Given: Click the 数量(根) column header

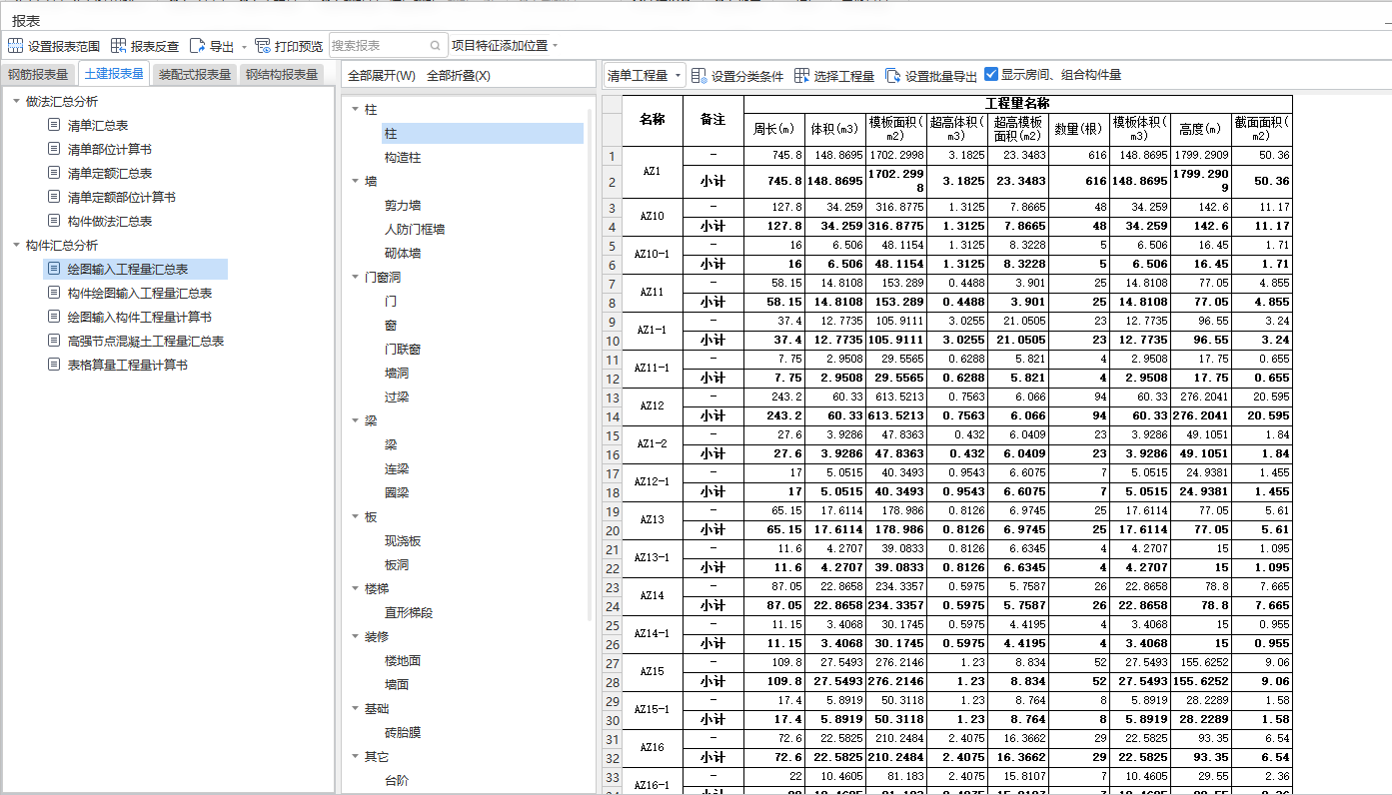Looking at the screenshot, I should click(x=1078, y=129).
